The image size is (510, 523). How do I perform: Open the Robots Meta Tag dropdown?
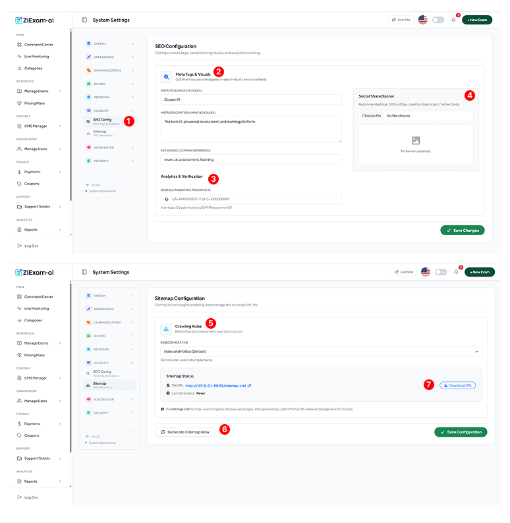click(321, 352)
